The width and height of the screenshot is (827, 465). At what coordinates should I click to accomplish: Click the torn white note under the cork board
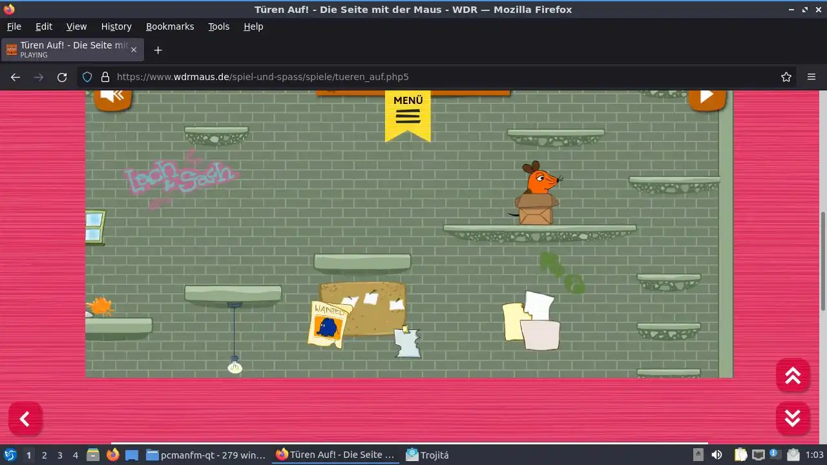[x=407, y=342]
